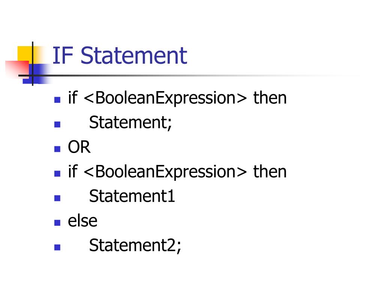
Task: Click the bullet beside 'Statement1'
Action: (57, 198)
